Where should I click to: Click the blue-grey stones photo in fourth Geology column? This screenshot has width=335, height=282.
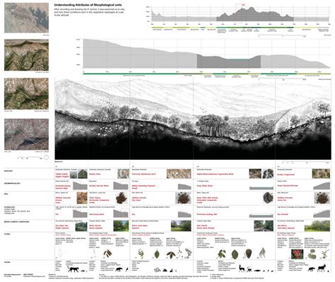pyautogui.click(x=268, y=174)
